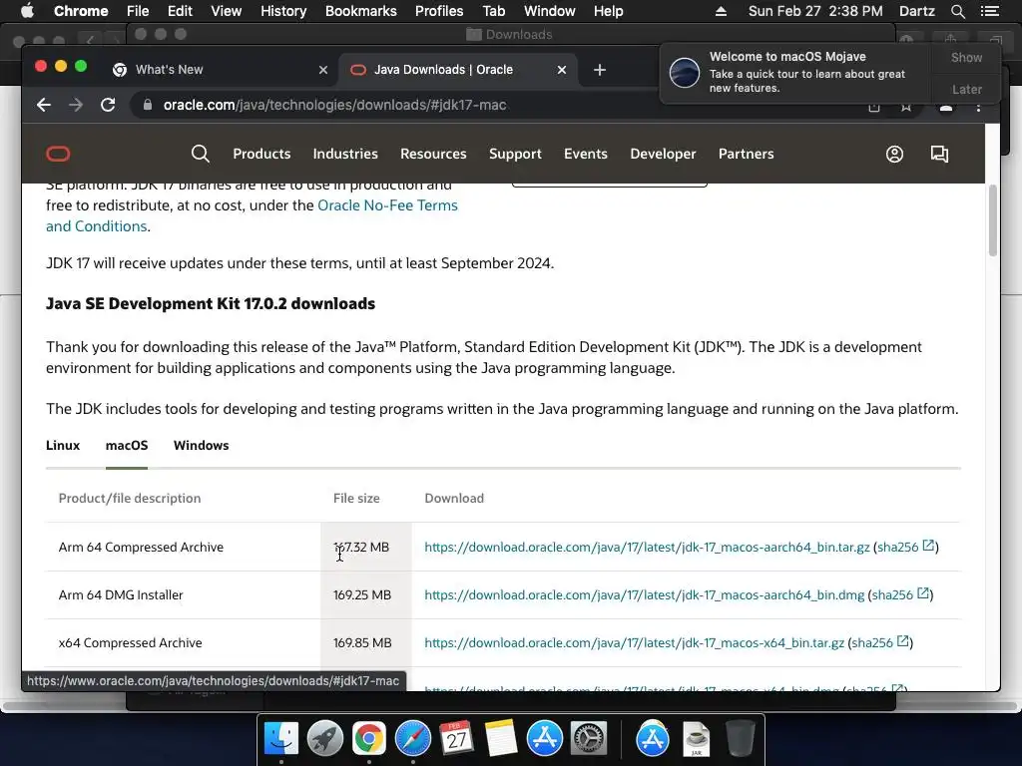Screen dimensions: 1022x766
Task: Click the Dartz user name in the menu bar
Action: click(916, 11)
